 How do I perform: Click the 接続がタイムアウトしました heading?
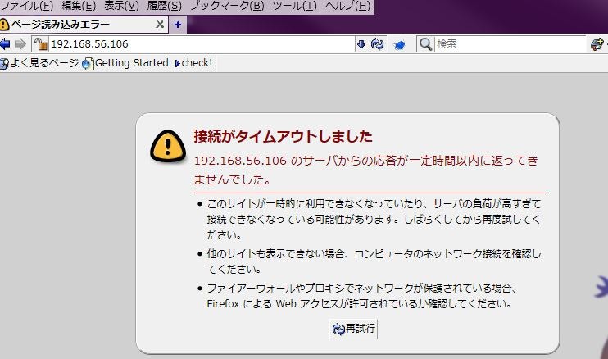pyautogui.click(x=283, y=136)
